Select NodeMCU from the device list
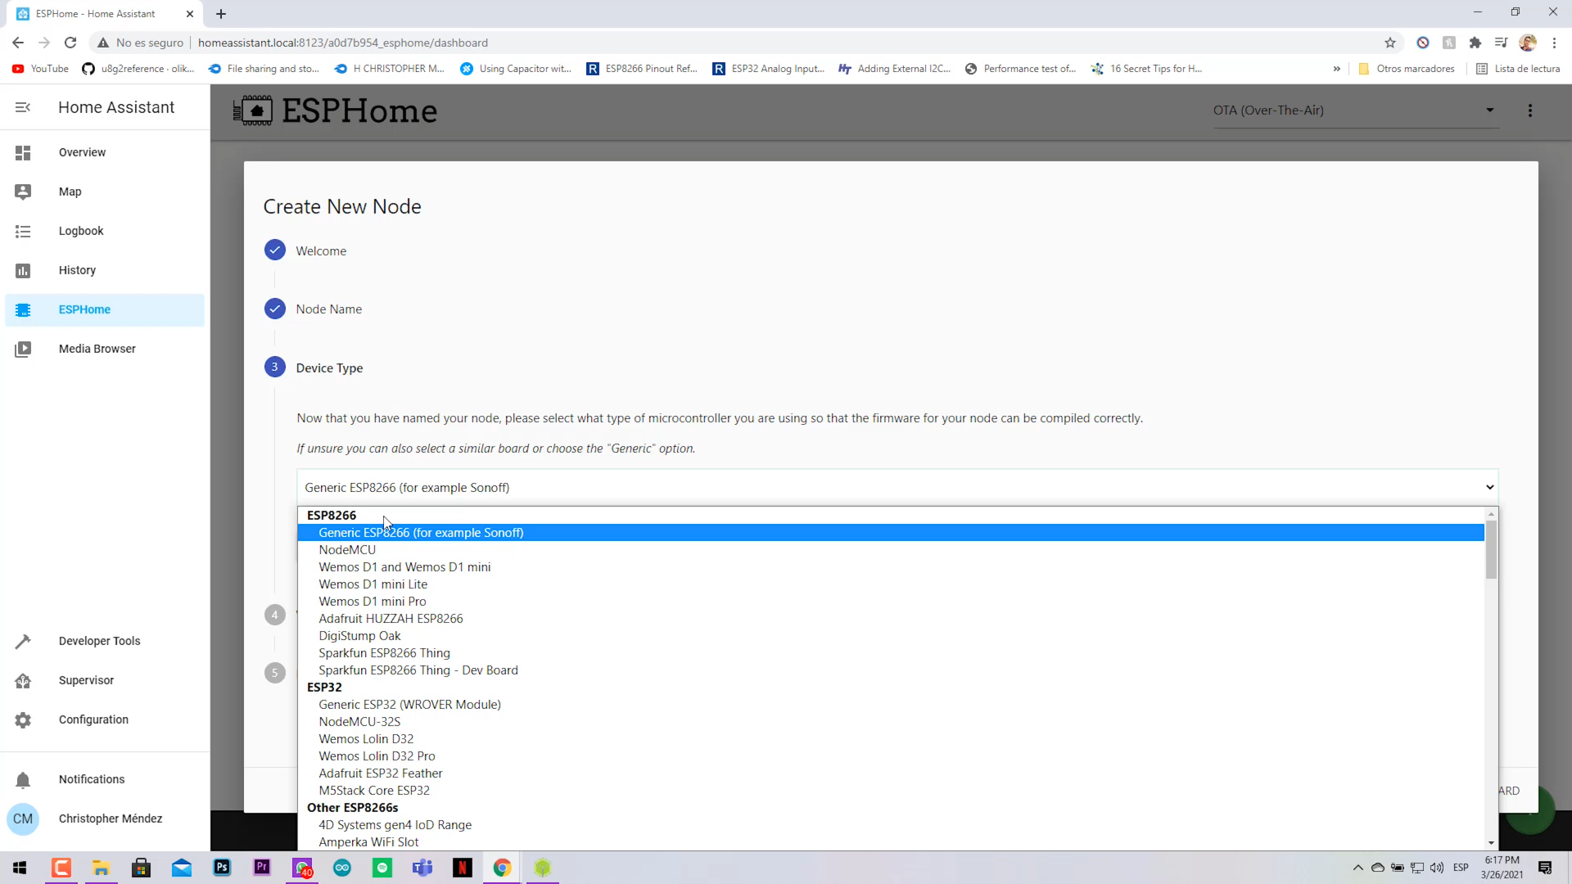 click(891, 550)
